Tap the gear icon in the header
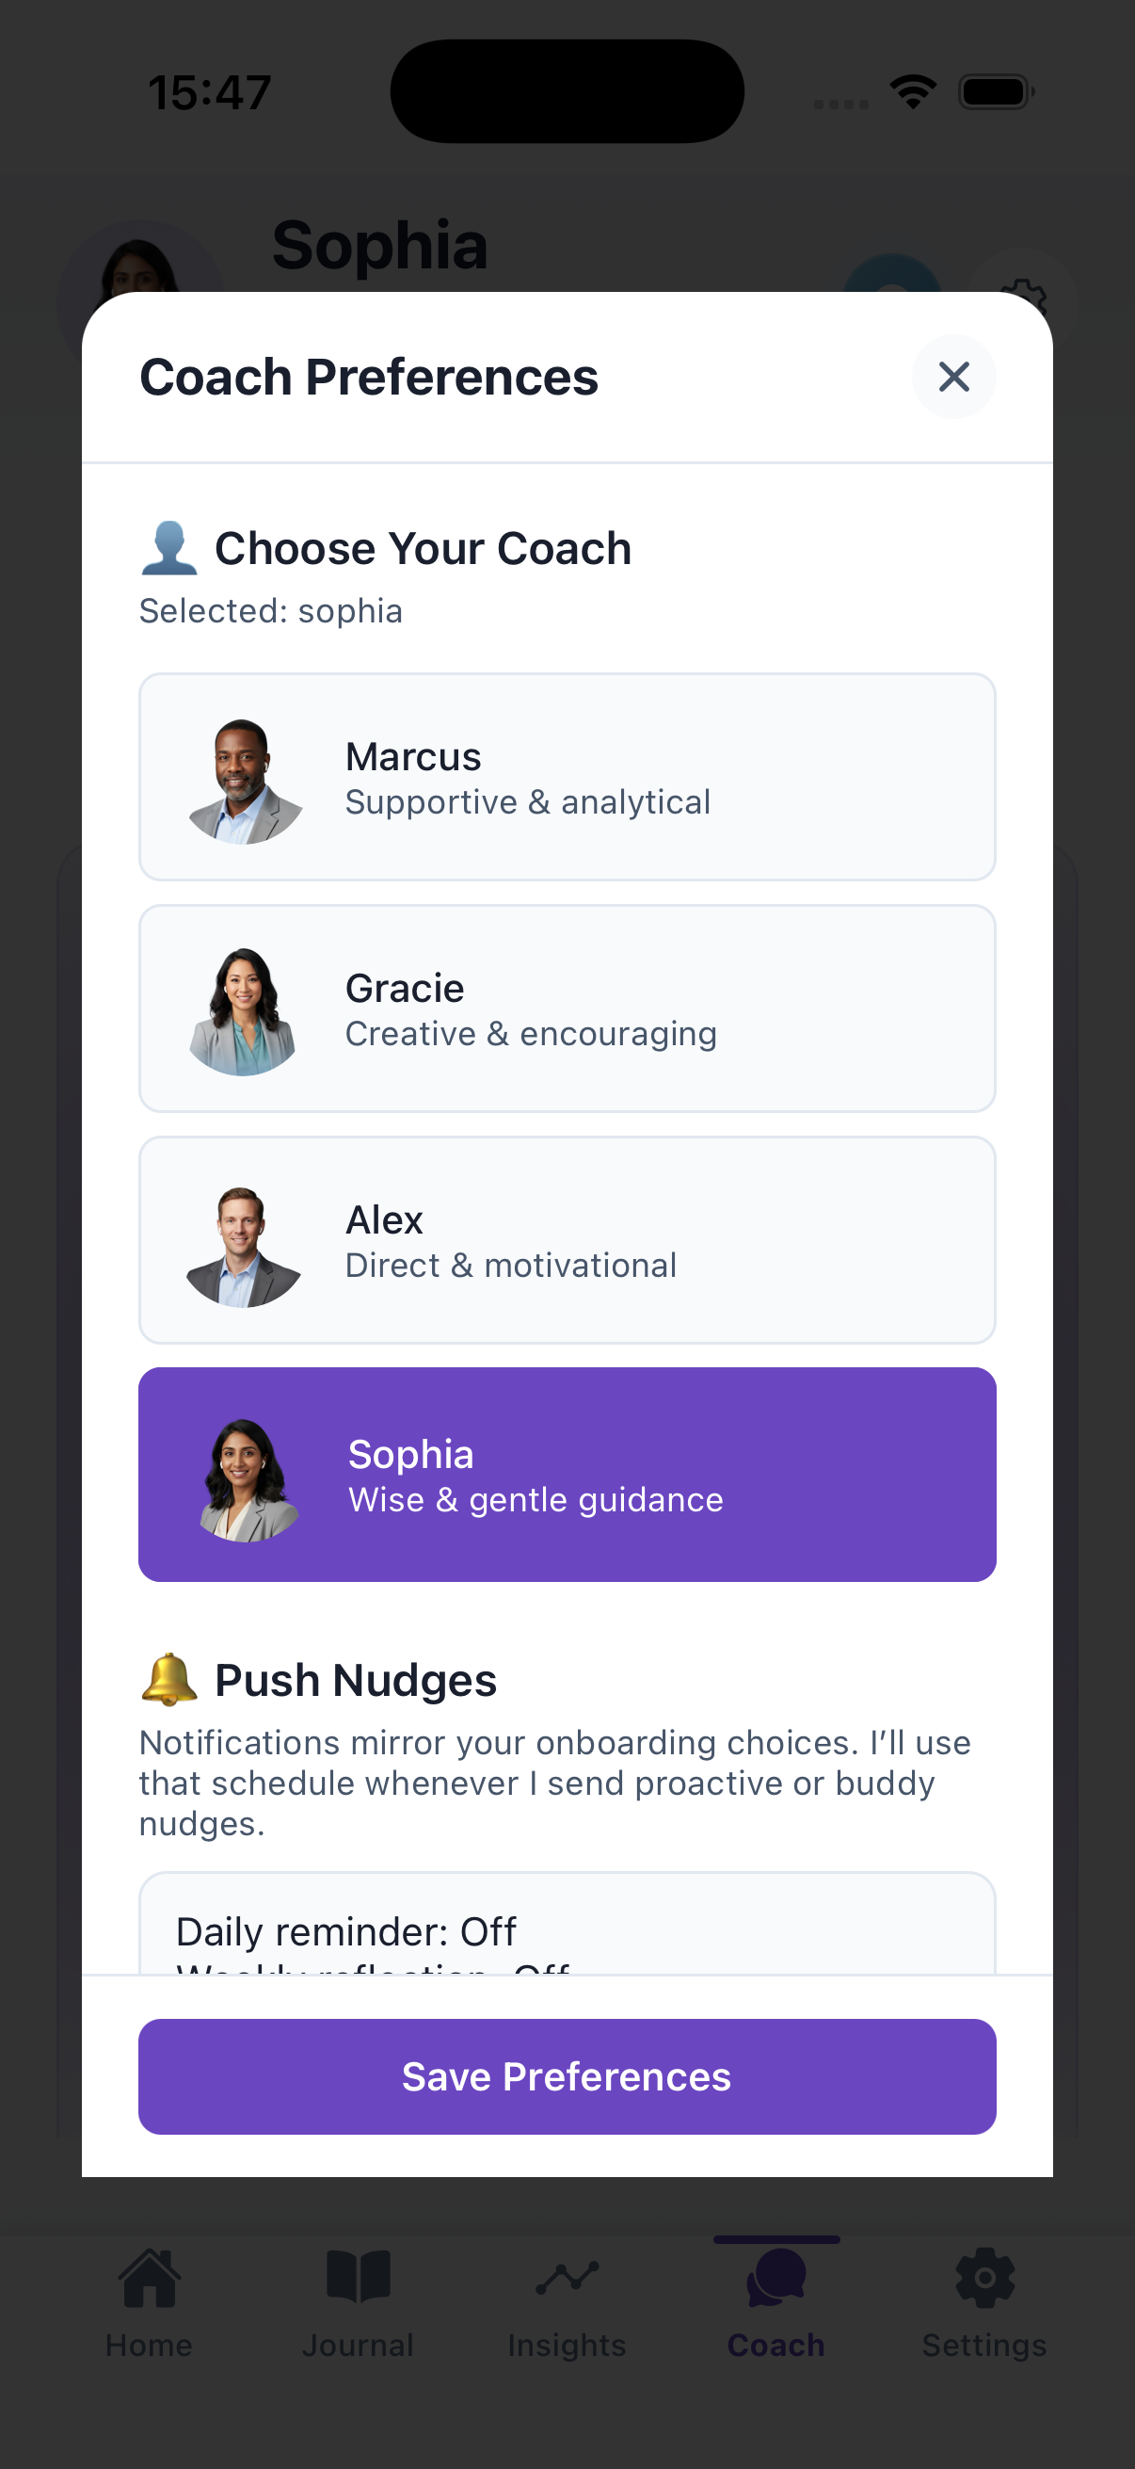This screenshot has width=1135, height=2469. pyautogui.click(x=1025, y=286)
